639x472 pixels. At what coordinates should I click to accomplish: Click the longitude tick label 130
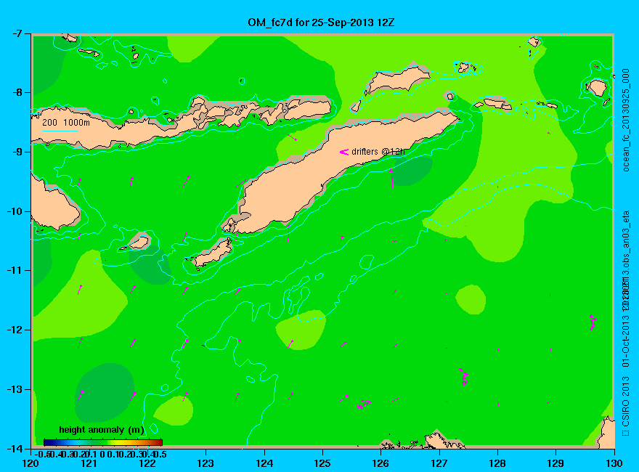coord(614,463)
